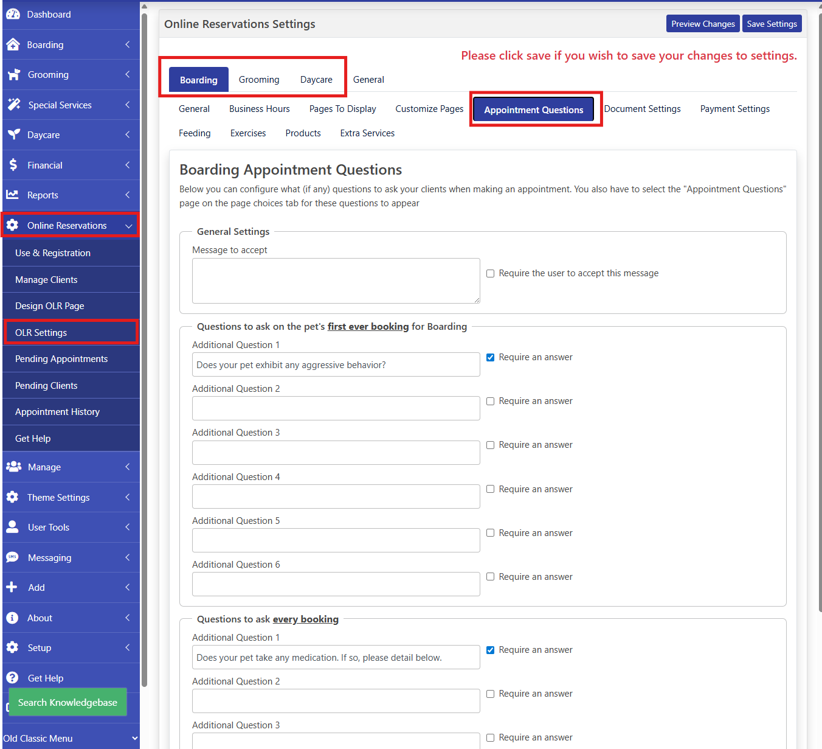This screenshot has width=822, height=749.
Task: Check Require an answer for first booking Question 2
Action: coord(490,401)
